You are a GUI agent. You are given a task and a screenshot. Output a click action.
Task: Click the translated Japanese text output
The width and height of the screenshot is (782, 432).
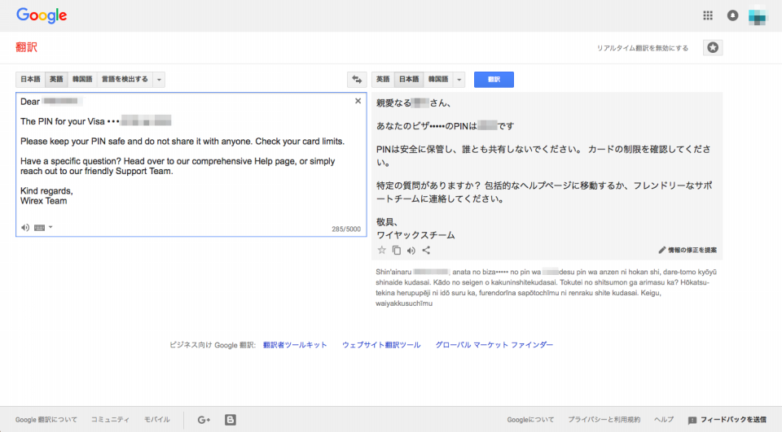pos(545,169)
